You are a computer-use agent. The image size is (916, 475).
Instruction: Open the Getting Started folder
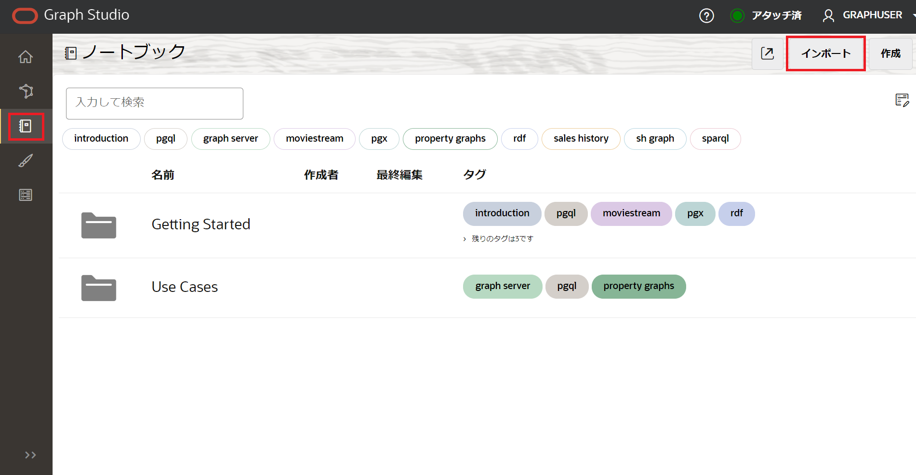point(200,224)
